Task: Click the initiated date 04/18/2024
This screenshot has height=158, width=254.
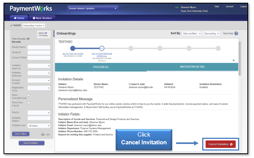Action: click(169, 87)
